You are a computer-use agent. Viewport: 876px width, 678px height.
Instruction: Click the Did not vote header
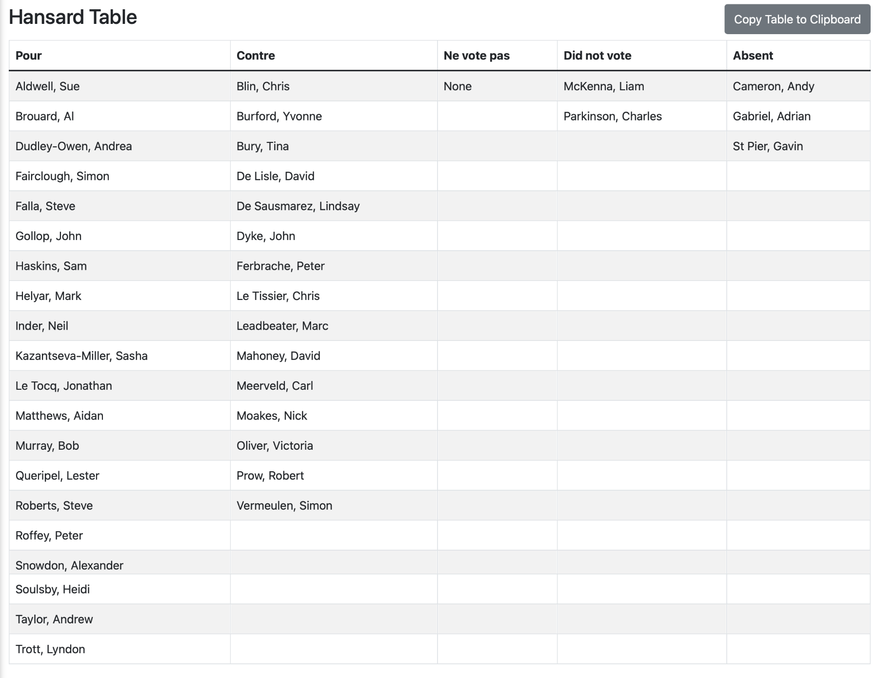coord(642,56)
